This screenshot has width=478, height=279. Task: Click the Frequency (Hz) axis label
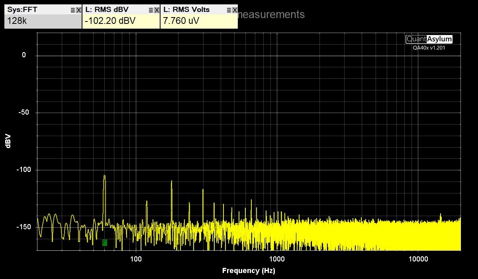[249, 271]
